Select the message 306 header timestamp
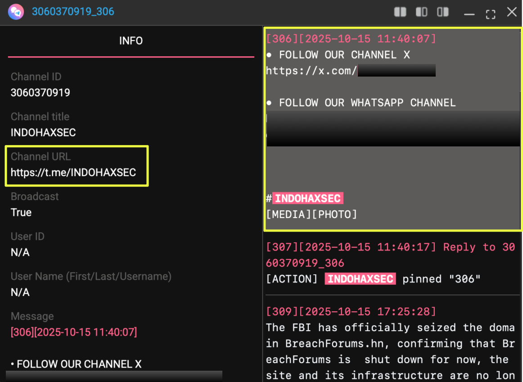This screenshot has width=523, height=382. [351, 39]
